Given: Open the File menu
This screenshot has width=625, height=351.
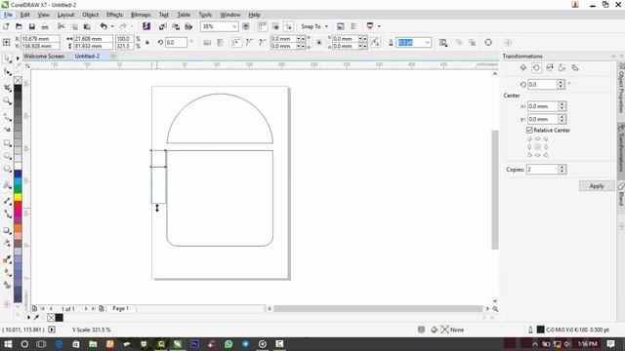Looking at the screenshot, I should click(8, 15).
